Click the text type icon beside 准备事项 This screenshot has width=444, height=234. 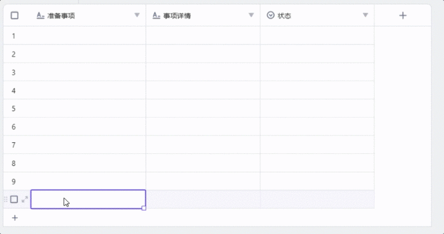40,16
